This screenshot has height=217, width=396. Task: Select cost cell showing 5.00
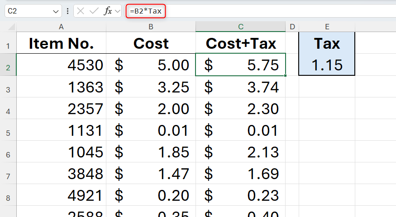click(151, 65)
